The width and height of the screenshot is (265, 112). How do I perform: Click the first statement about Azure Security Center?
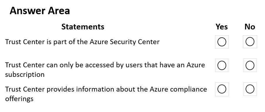(x=82, y=42)
